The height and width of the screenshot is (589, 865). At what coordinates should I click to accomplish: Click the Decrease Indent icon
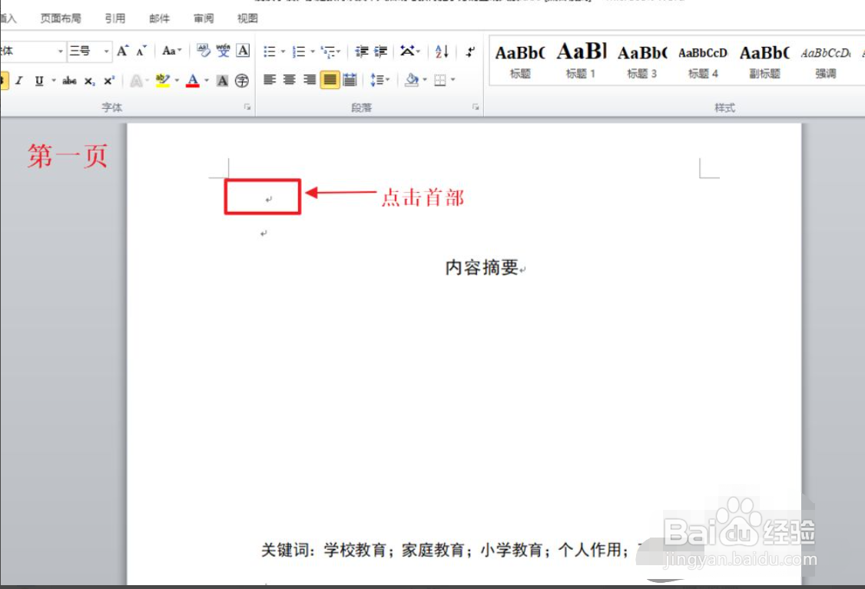point(362,51)
